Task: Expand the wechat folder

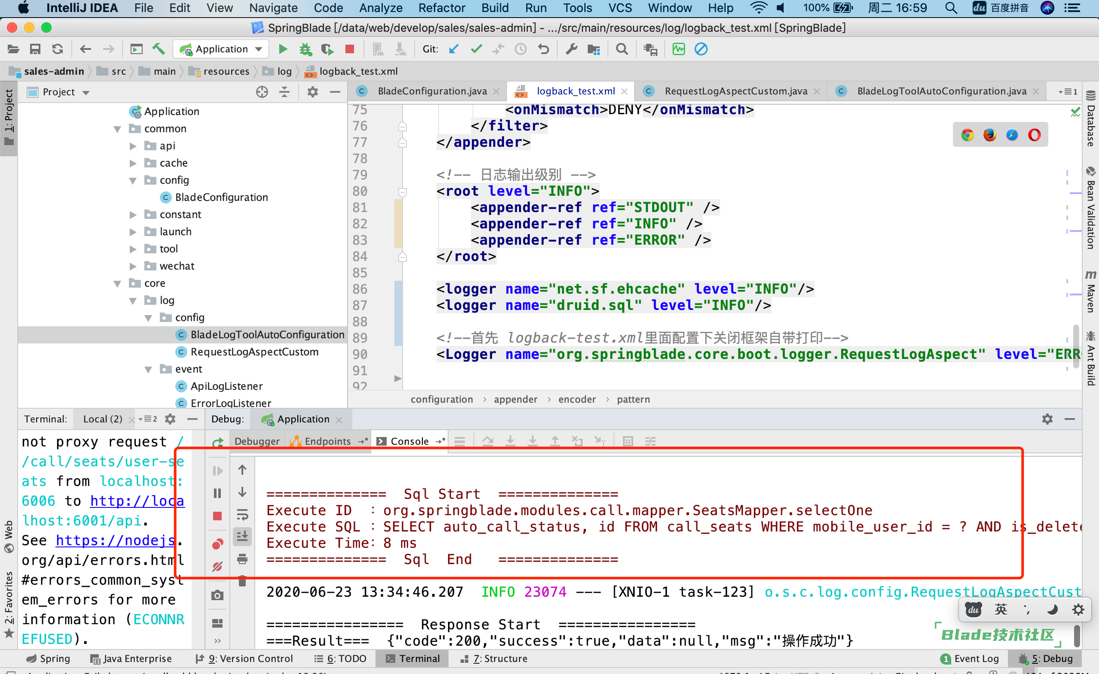Action: pyautogui.click(x=133, y=267)
